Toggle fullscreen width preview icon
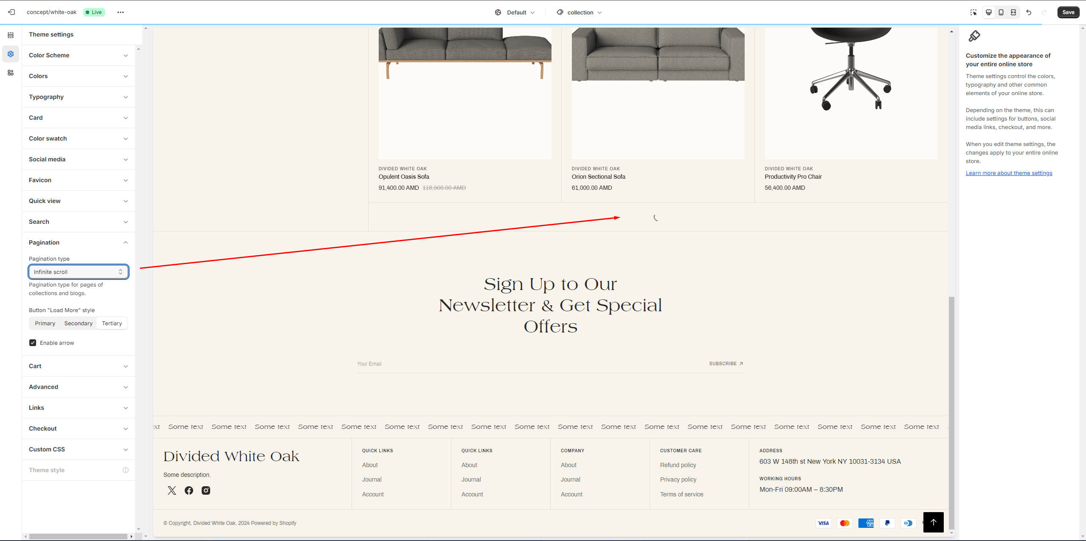 point(1013,12)
